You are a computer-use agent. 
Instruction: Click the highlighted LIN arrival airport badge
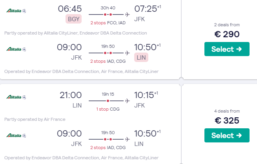(x=141, y=58)
